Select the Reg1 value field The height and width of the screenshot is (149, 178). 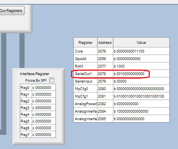(44, 94)
